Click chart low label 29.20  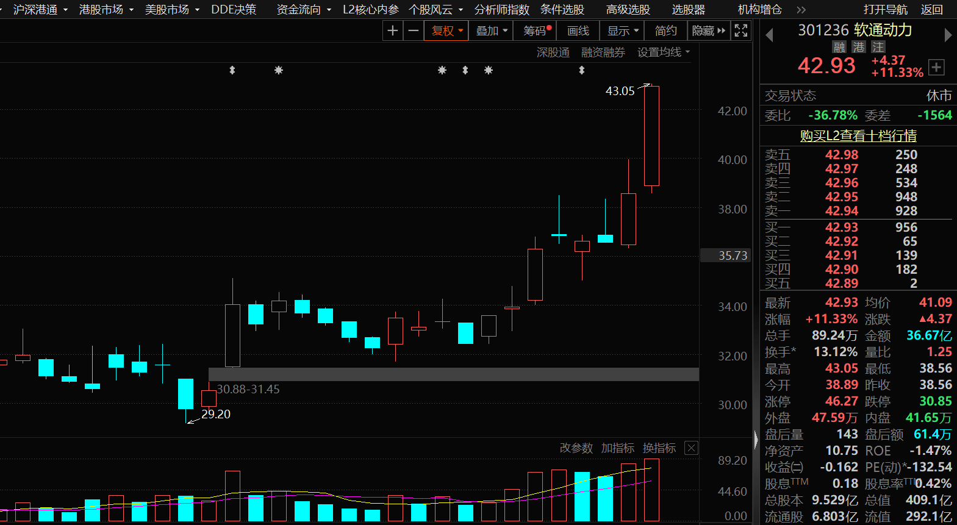coord(216,414)
